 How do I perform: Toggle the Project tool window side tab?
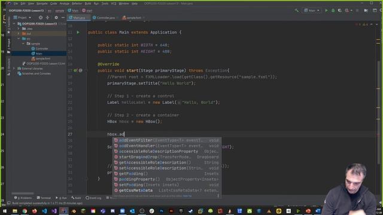pos(9,46)
